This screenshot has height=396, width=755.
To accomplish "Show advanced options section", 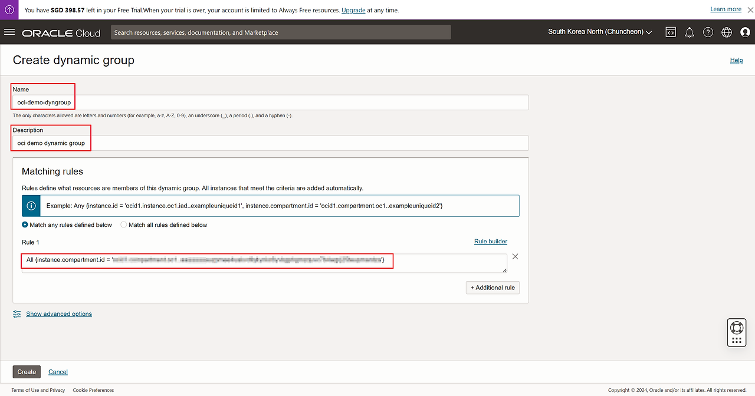I will (x=59, y=314).
